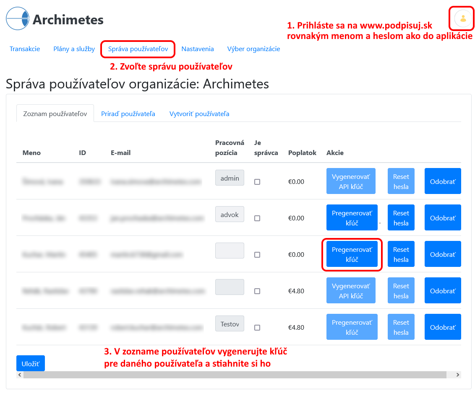Open the Správa používateľov menu item
The height and width of the screenshot is (393, 475).
point(138,49)
